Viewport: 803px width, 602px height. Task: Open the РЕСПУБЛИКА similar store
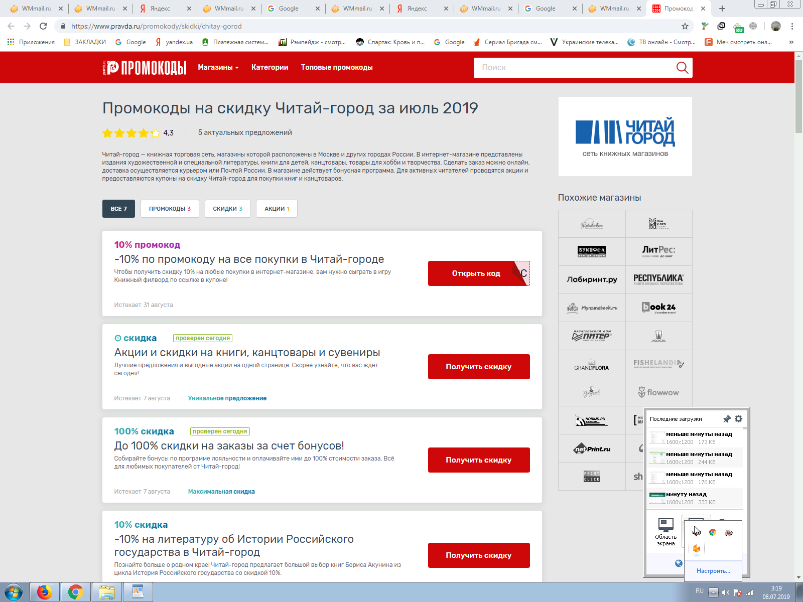[x=658, y=279]
